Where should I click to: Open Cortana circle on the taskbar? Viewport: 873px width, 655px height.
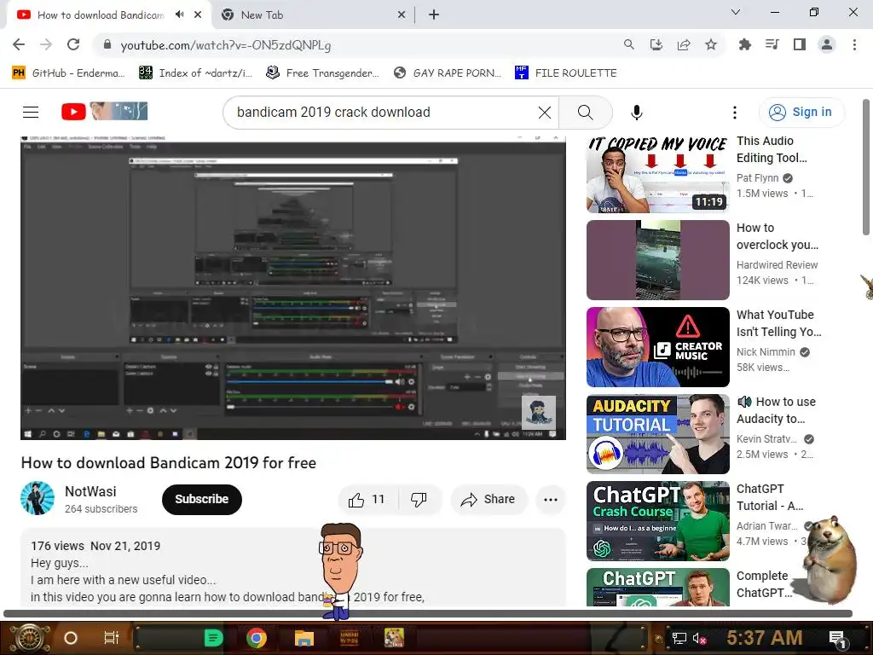point(71,638)
